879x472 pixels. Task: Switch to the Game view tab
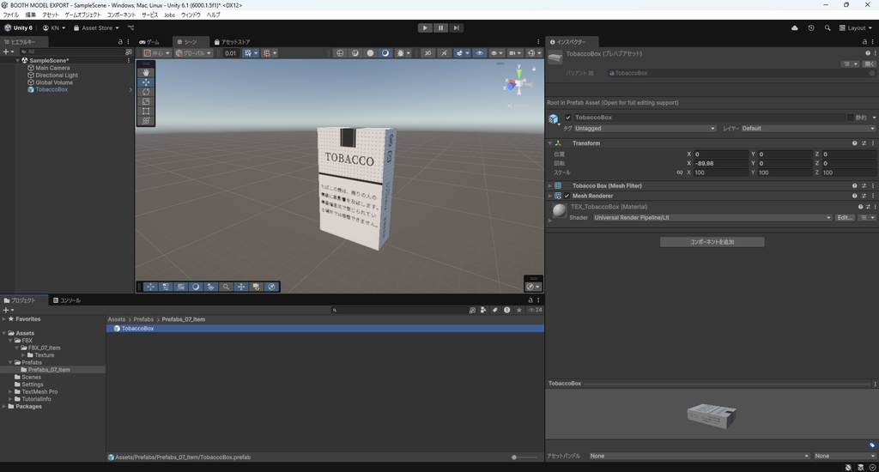pos(149,41)
